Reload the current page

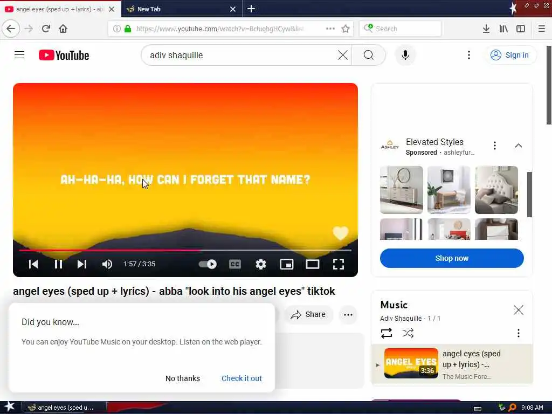46,29
